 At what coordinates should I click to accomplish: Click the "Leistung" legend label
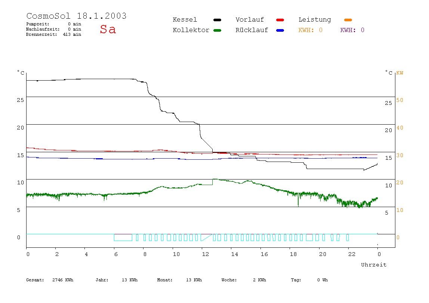[x=315, y=20]
